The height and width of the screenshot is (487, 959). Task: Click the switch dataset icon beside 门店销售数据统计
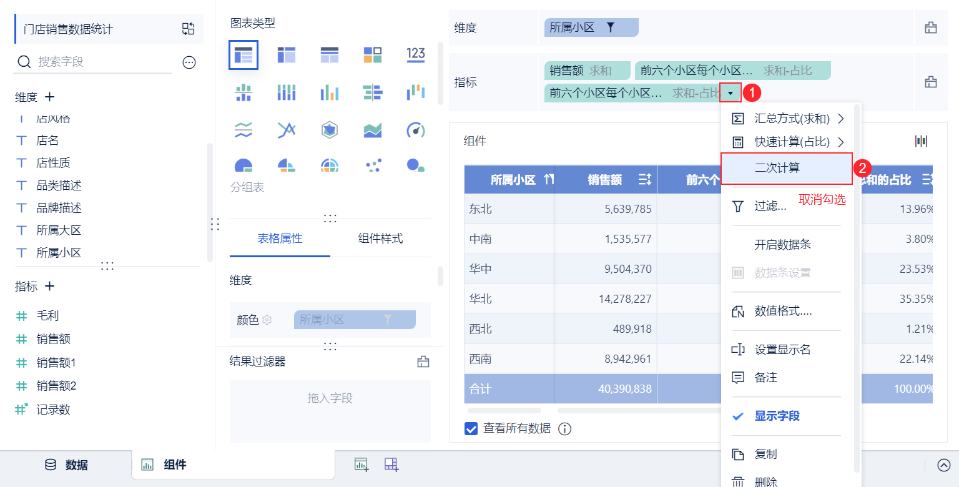click(x=188, y=29)
